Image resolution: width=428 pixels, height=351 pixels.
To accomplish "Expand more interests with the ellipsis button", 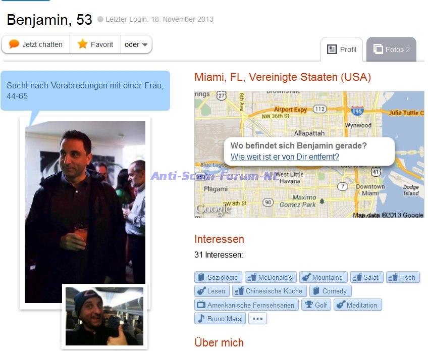I will pos(258,319).
